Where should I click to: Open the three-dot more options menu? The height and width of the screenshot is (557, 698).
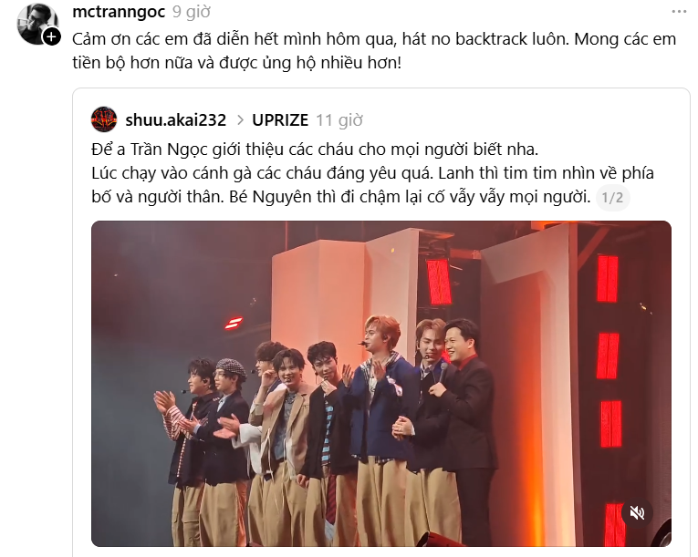click(x=680, y=12)
